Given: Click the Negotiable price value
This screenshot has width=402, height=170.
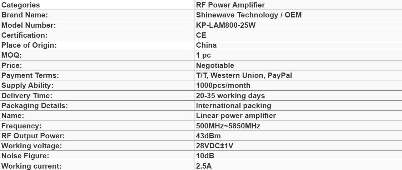Looking at the screenshot, I should point(215,65).
